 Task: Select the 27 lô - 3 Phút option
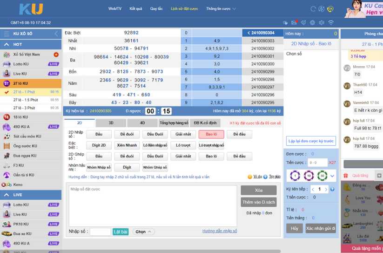[25, 108]
